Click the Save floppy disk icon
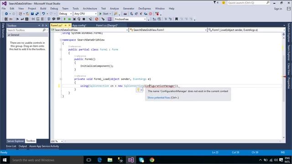This screenshot has width=292, height=164. coord(32,14)
